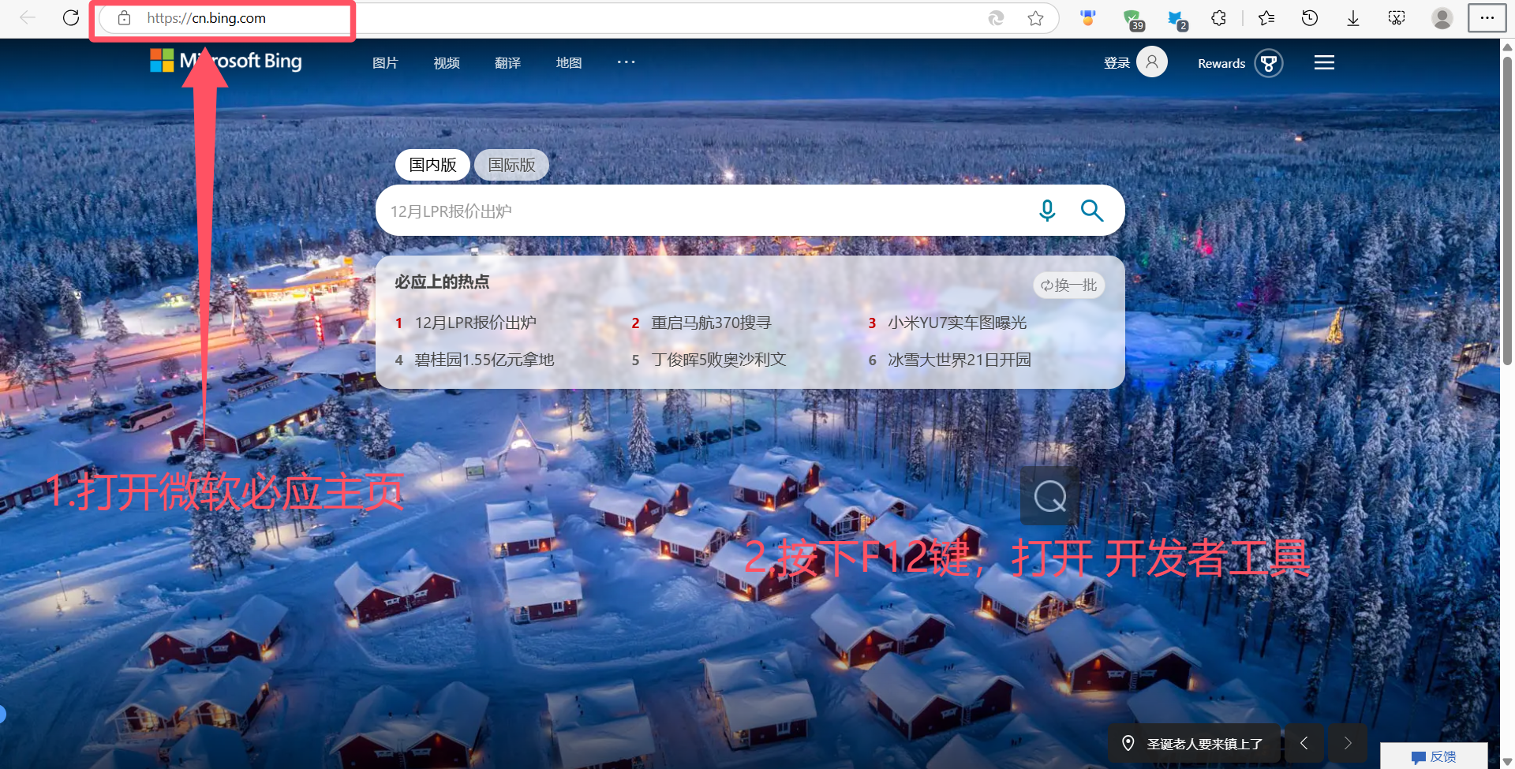Open the browser History clock icon
The height and width of the screenshot is (769, 1515).
pos(1310,18)
